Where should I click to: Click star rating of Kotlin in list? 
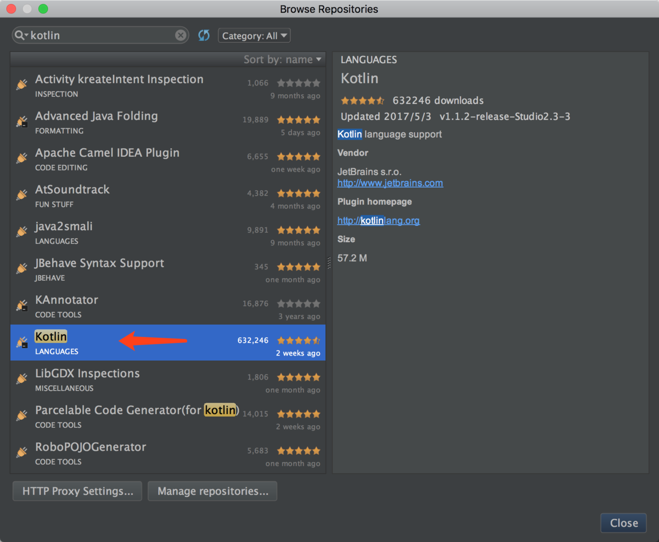[299, 340]
